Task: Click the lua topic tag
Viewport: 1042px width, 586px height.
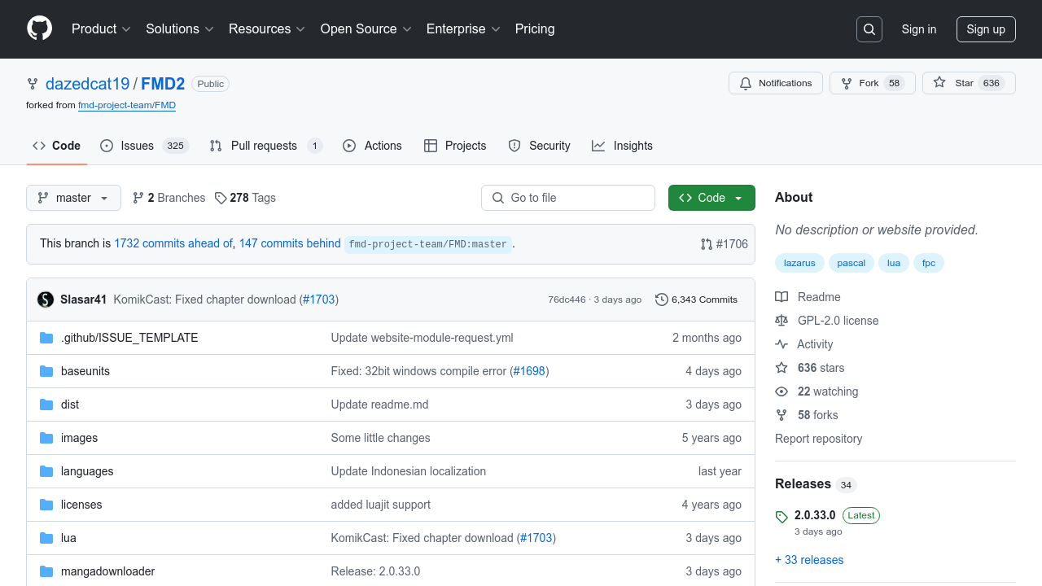Action: click(x=894, y=263)
